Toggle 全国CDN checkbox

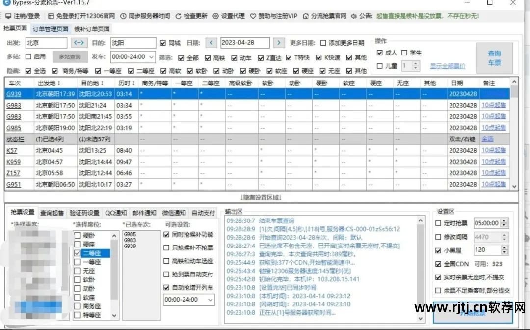point(438,264)
